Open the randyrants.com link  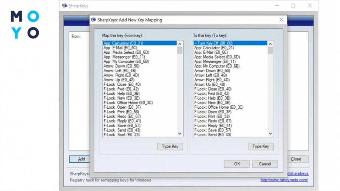[284, 180]
